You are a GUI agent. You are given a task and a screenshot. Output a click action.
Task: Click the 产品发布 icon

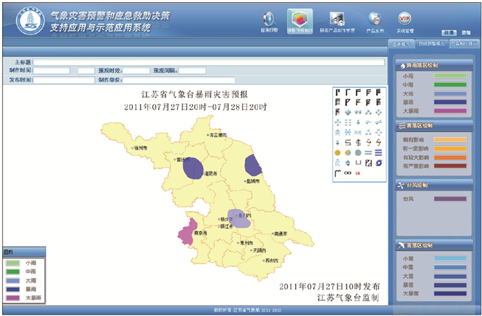click(374, 19)
